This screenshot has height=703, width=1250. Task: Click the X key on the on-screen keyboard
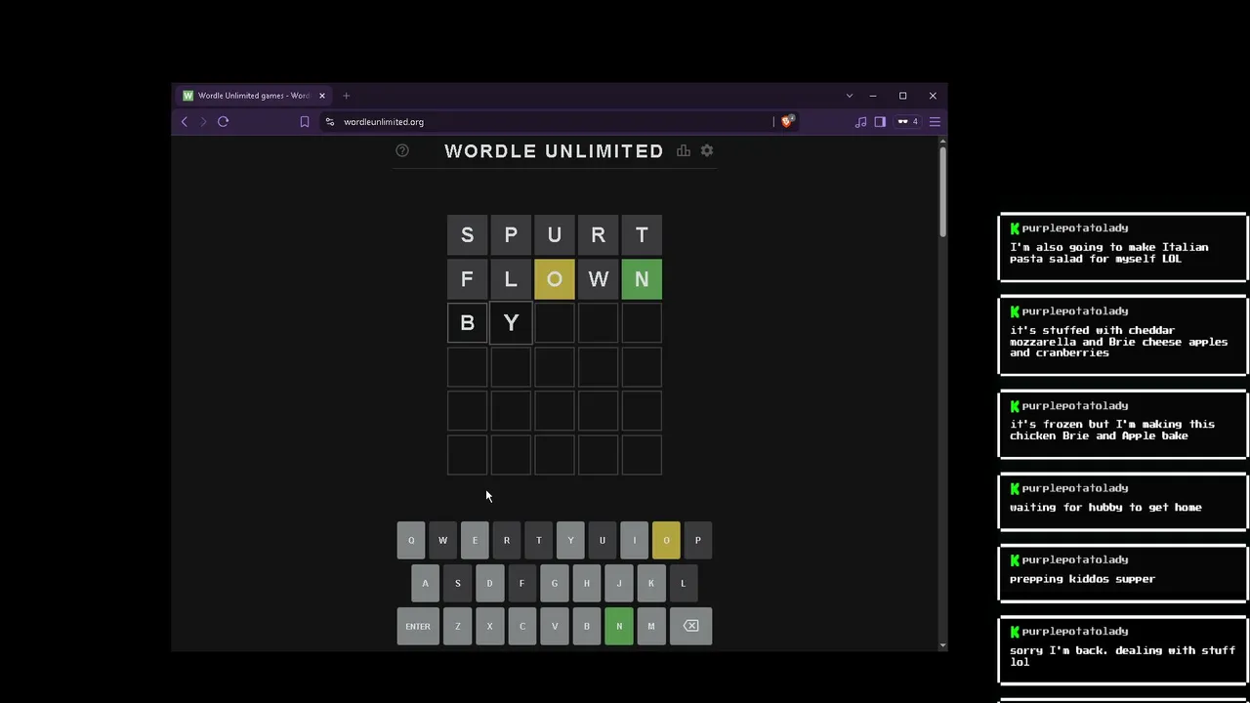point(489,626)
